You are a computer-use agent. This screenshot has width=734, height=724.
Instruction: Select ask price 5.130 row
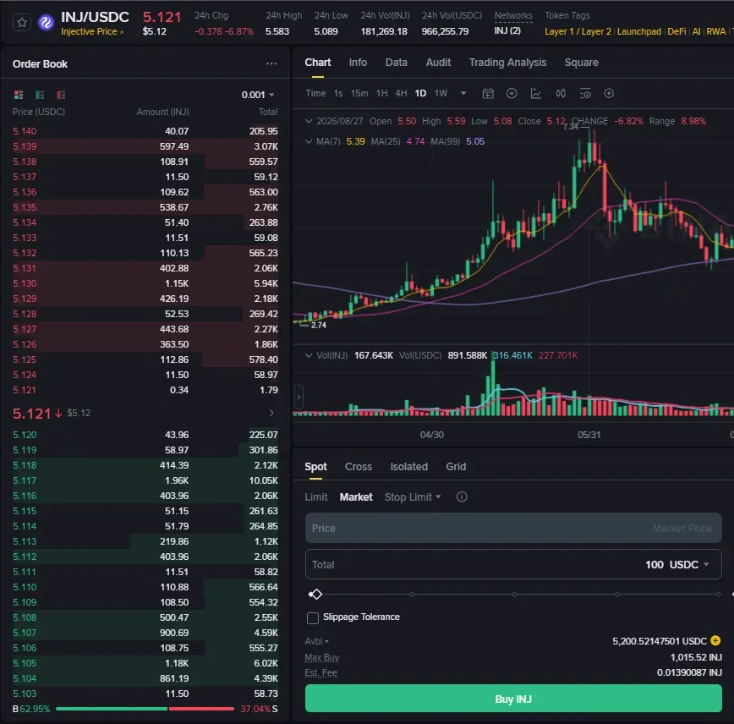click(145, 283)
